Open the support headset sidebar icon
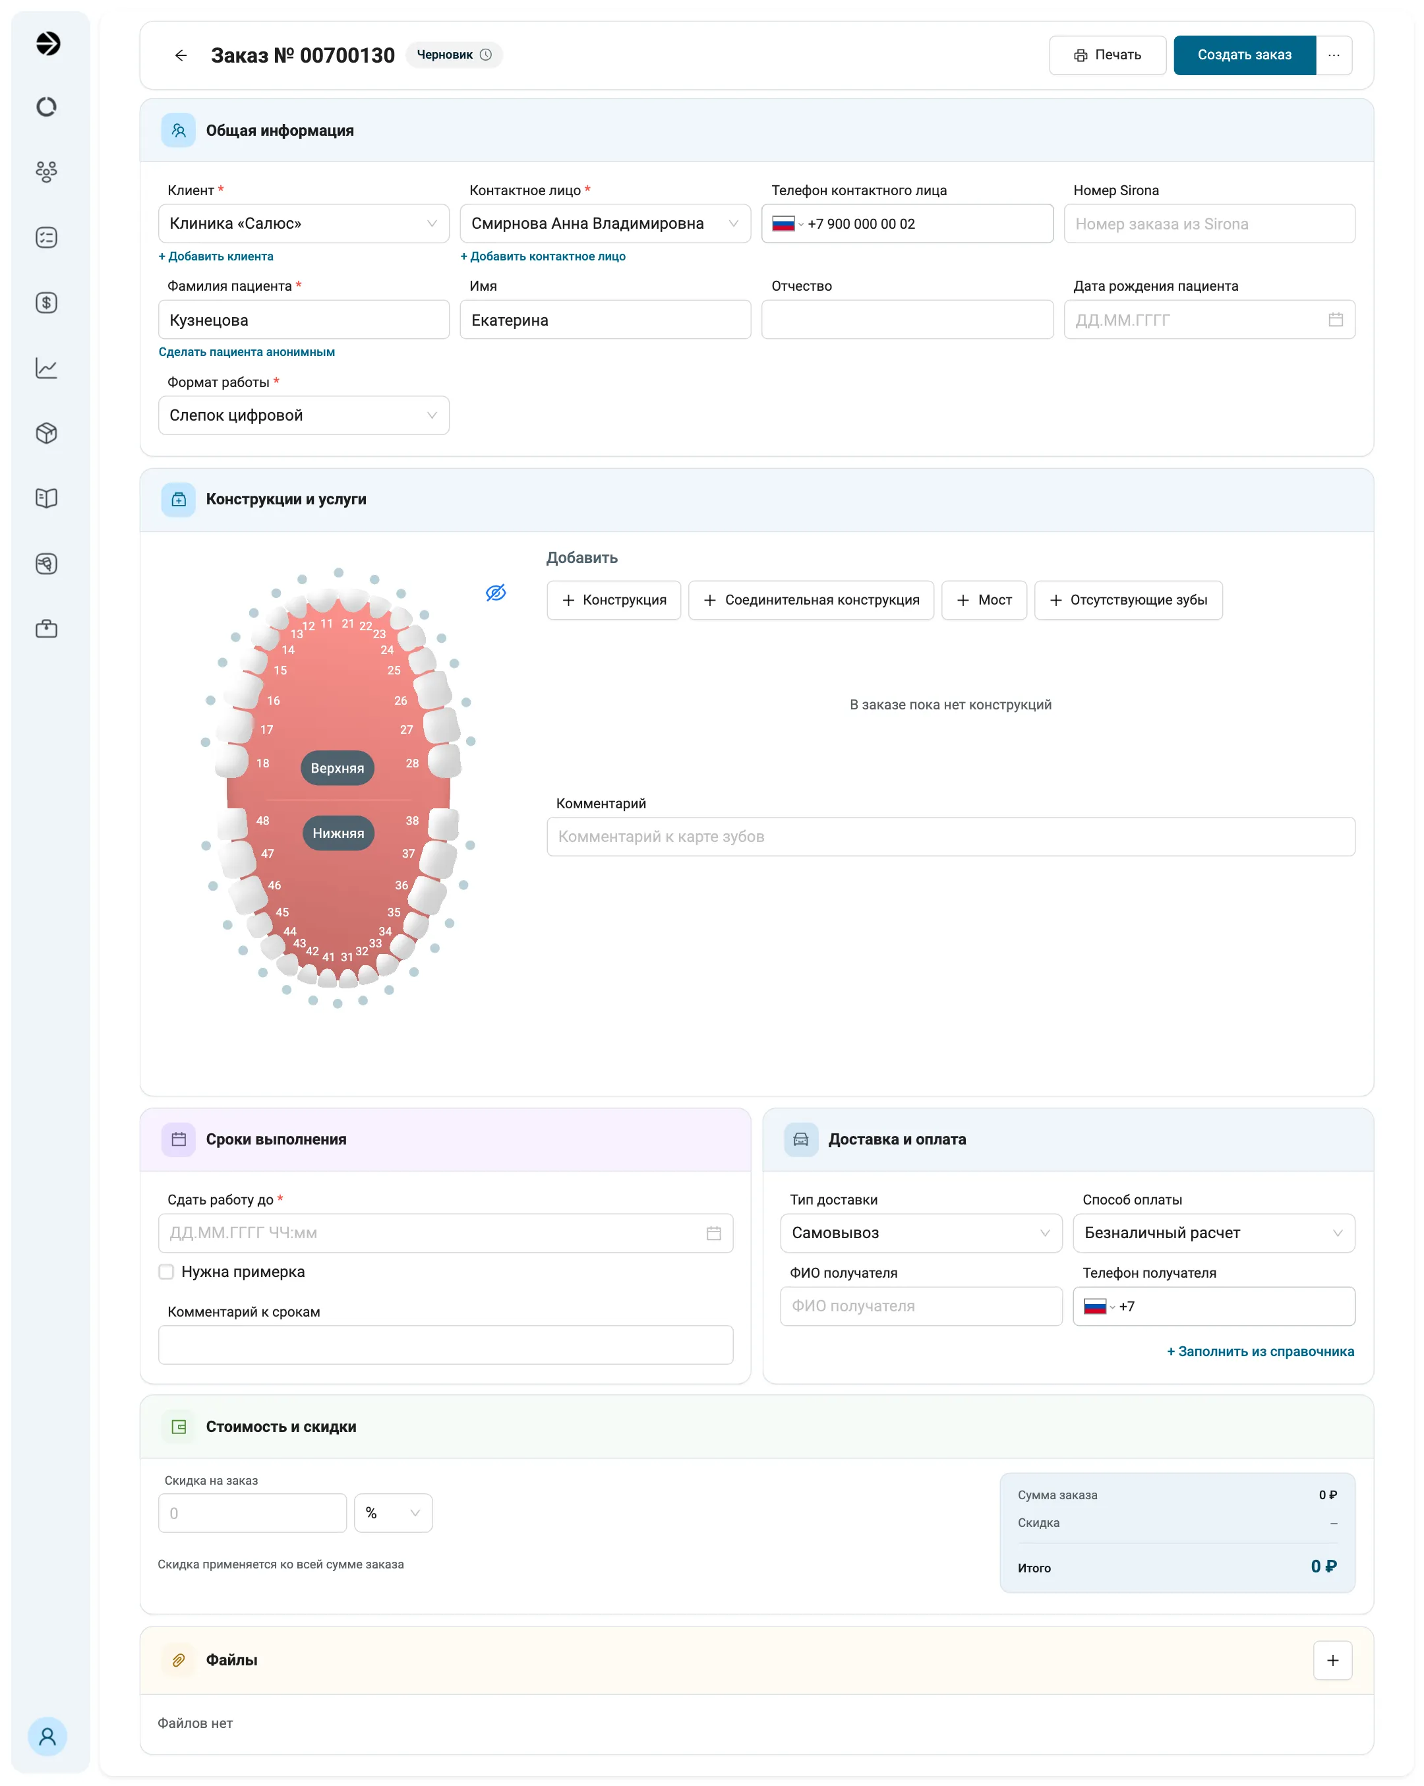This screenshot has height=1786, width=1424. click(46, 564)
